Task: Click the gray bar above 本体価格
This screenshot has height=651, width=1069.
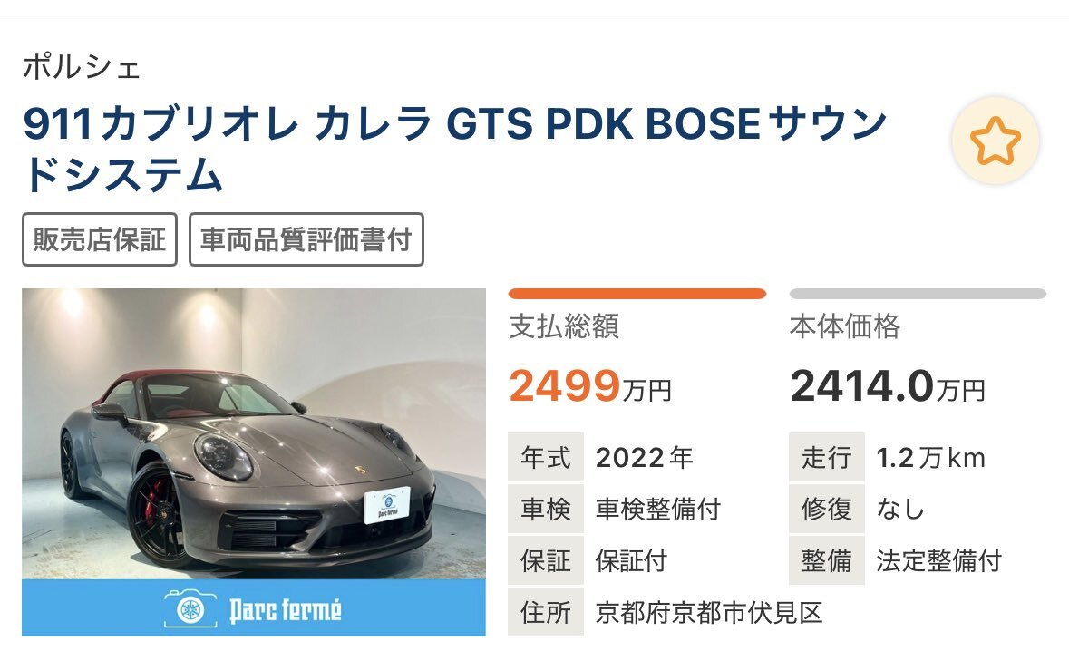Action: click(918, 294)
